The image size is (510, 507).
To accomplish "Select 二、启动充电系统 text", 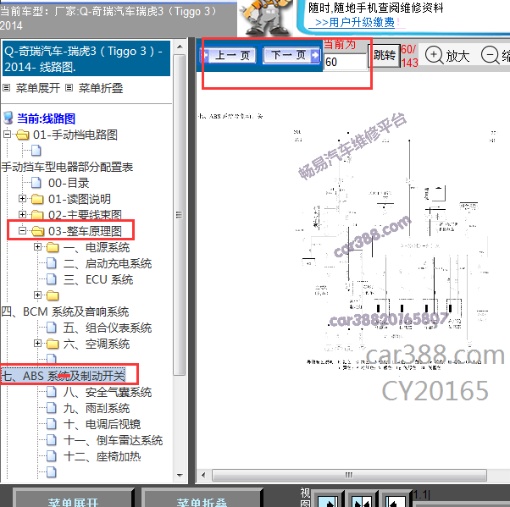I will [x=108, y=263].
